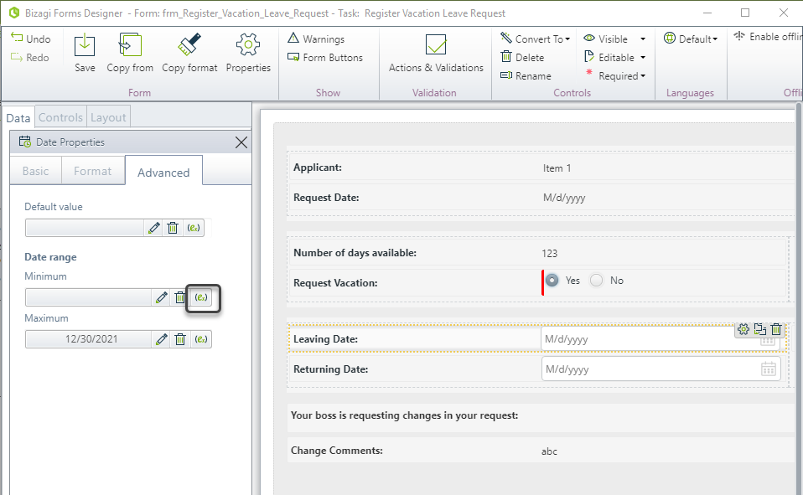Open the Default language dropdown
This screenshot has width=803, height=495.
pos(691,39)
